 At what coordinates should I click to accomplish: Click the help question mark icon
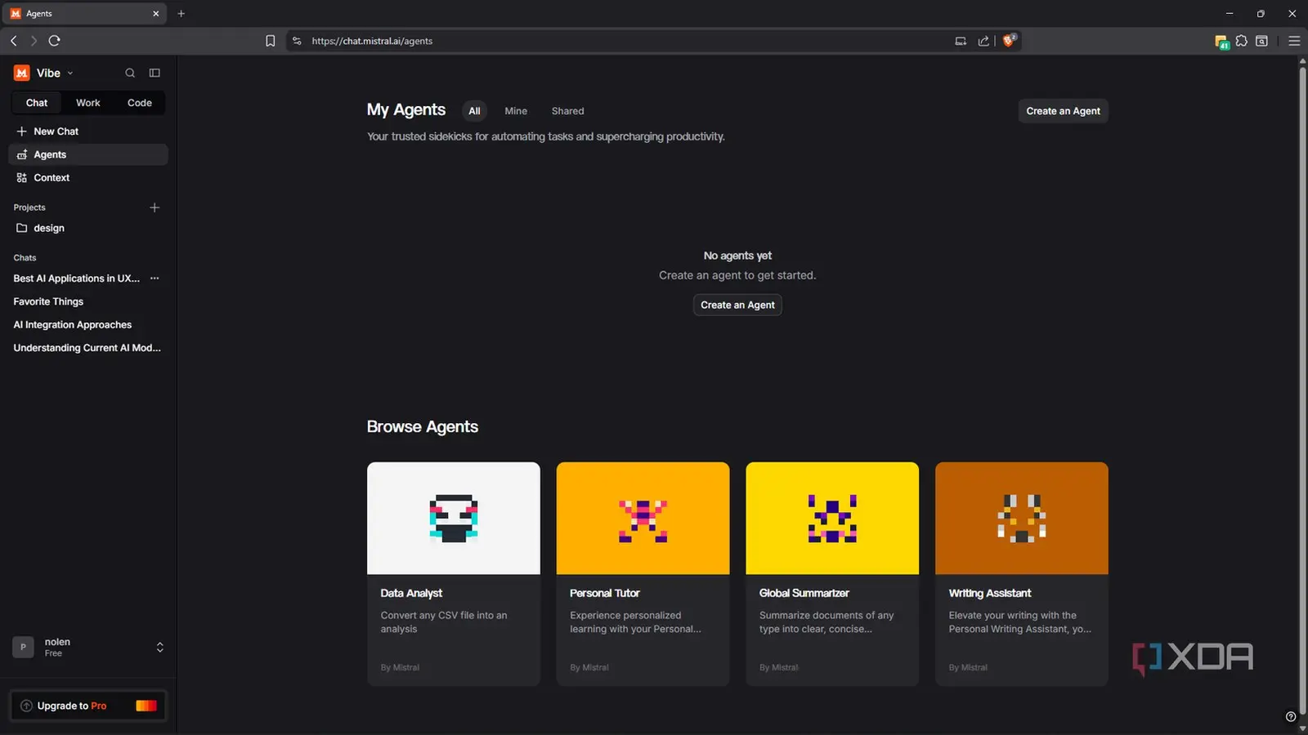1291,717
